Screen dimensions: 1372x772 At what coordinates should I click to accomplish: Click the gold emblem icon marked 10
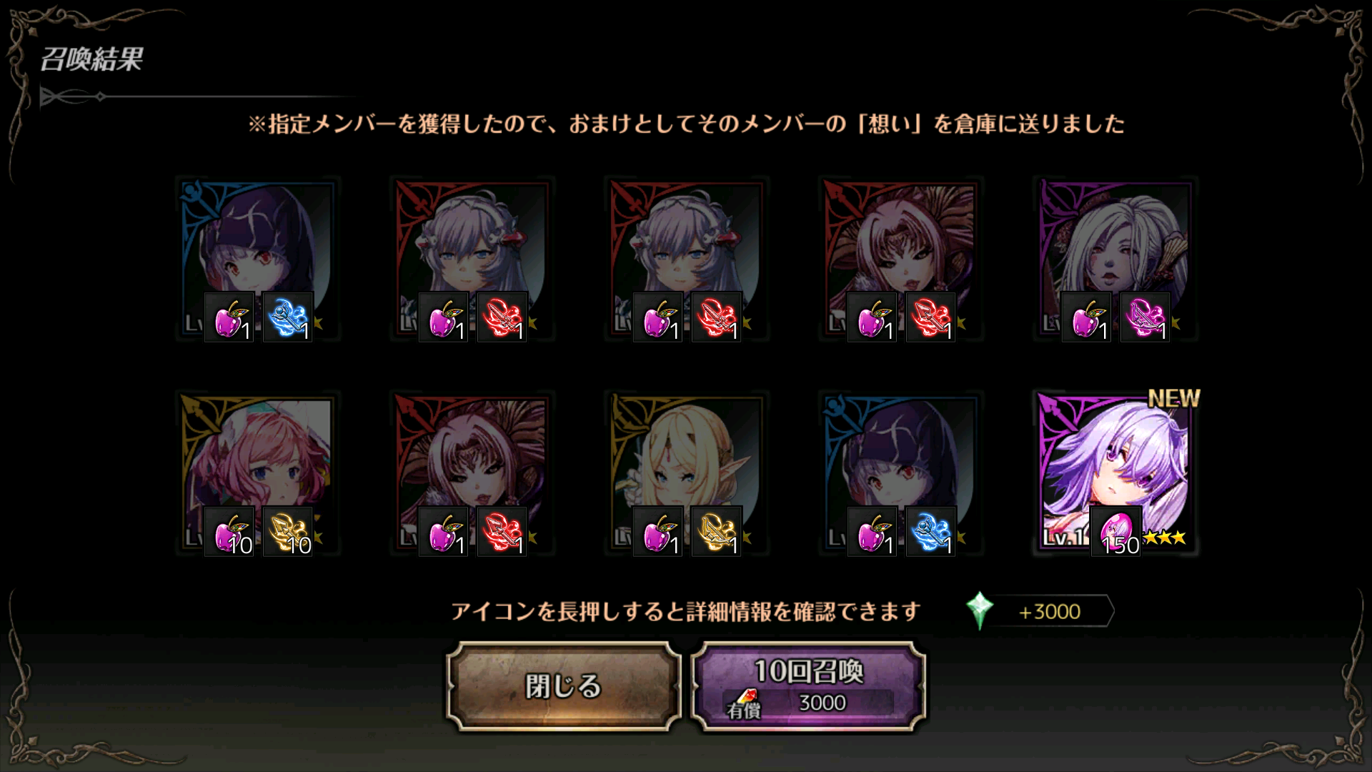point(288,531)
